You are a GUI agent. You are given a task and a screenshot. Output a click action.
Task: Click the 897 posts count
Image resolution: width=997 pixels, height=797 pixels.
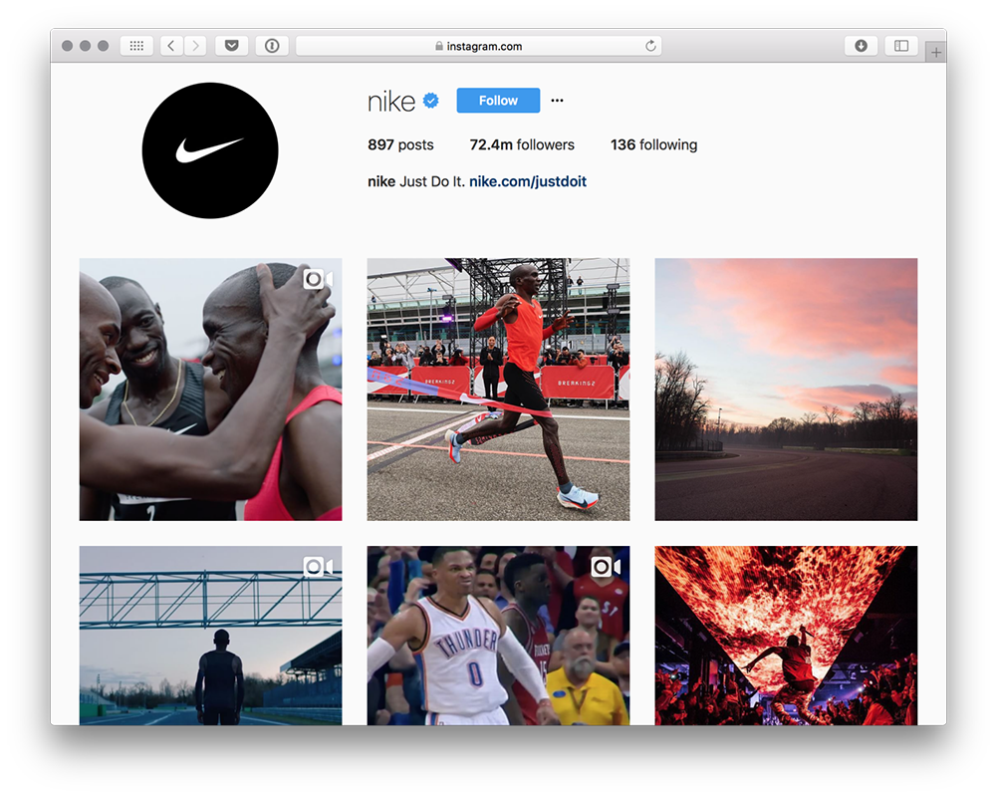400,145
